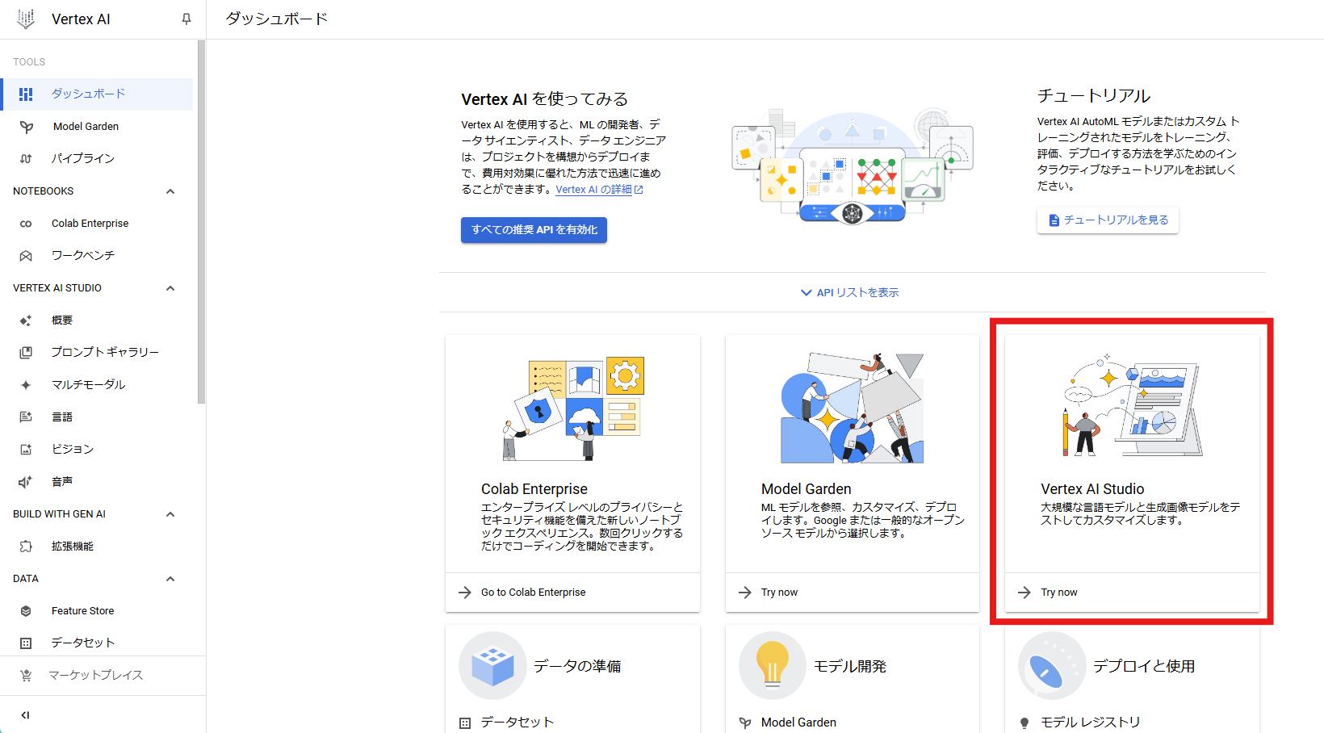Click the ビジョン vision icon
Screen dimensions: 1324x733
pyautogui.click(x=26, y=450)
